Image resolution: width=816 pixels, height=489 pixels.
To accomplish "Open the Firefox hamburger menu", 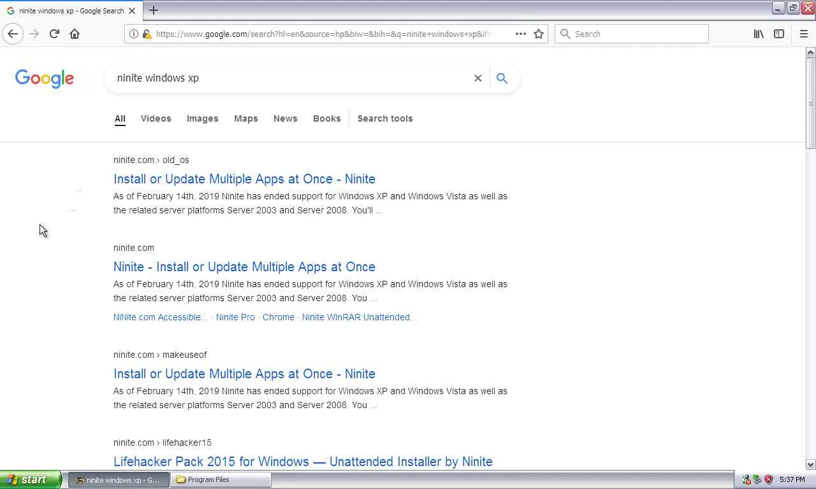I will tap(803, 34).
